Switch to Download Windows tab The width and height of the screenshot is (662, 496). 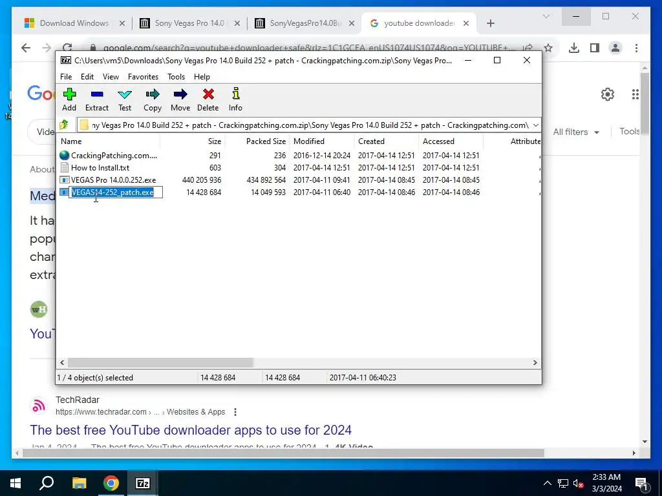tap(74, 23)
